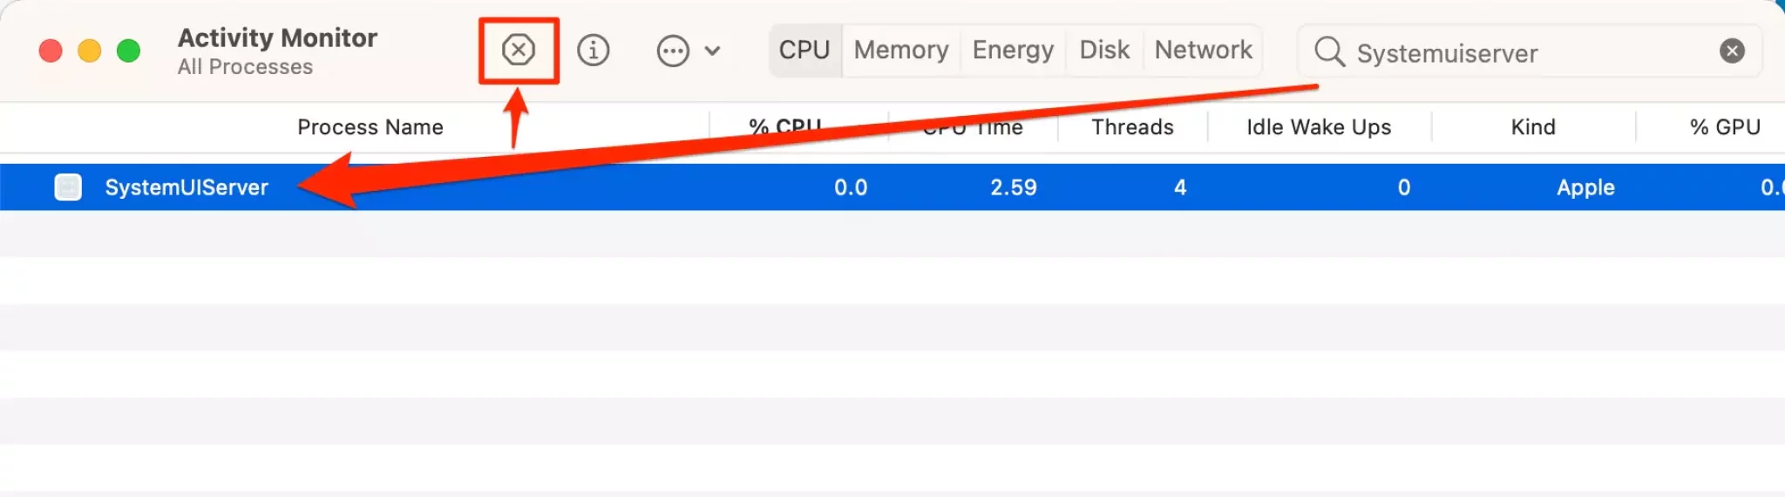
Task: Sort by Idle Wake Ups column
Action: pyautogui.click(x=1319, y=127)
